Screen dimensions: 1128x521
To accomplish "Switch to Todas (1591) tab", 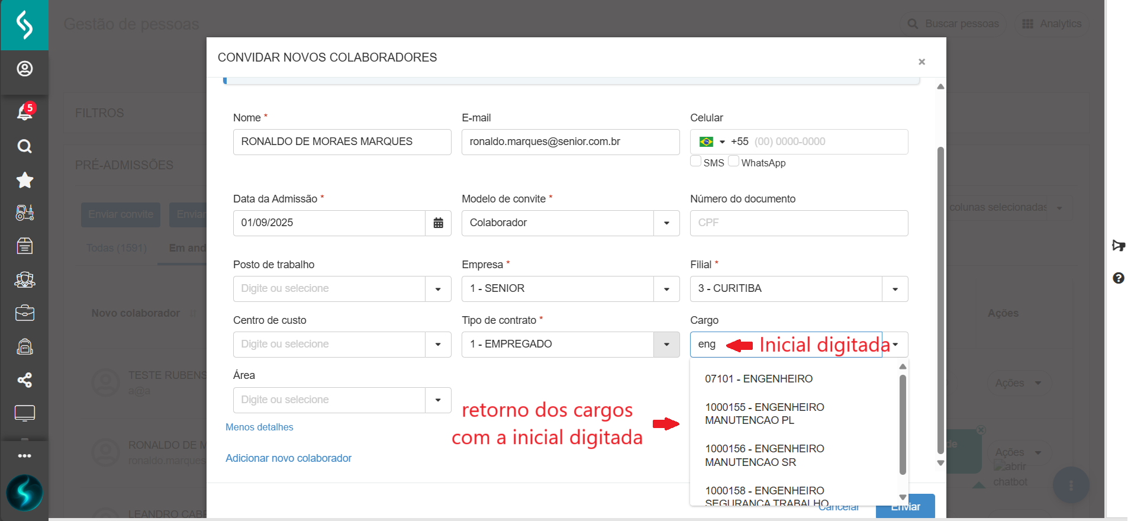I will (117, 248).
